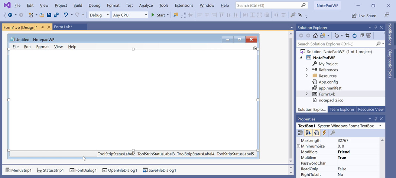The width and height of the screenshot is (396, 178).
Task: Pin the Form1.vb [Design] tab
Action: (x=42, y=27)
